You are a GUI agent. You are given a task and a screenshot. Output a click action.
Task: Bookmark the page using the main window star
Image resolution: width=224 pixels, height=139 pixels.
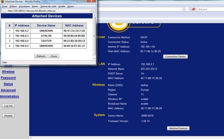pos(184,9)
